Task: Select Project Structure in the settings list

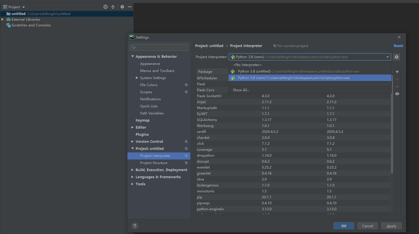Action: (x=153, y=163)
